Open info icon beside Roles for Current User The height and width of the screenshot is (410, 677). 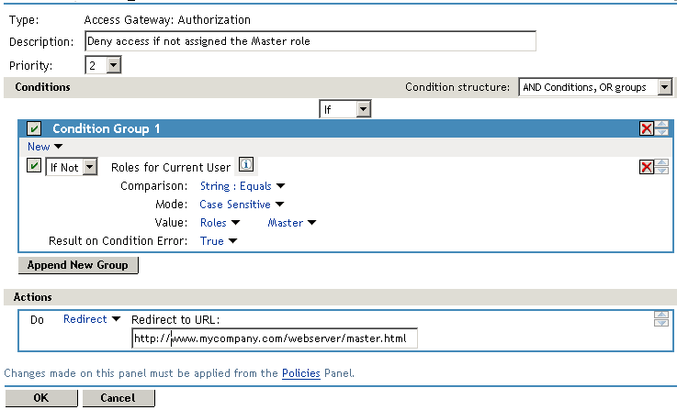pos(245,165)
